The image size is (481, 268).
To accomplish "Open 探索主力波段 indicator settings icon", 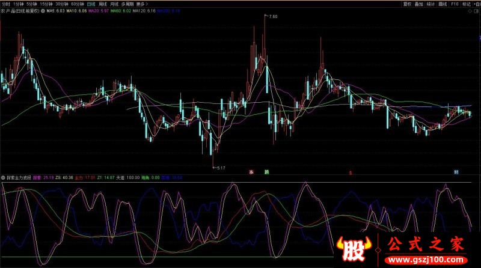I will pos(3,177).
